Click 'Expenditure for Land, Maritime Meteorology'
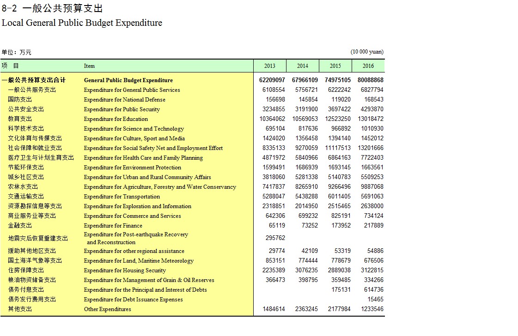This screenshot has height=336, width=518. click(139, 261)
